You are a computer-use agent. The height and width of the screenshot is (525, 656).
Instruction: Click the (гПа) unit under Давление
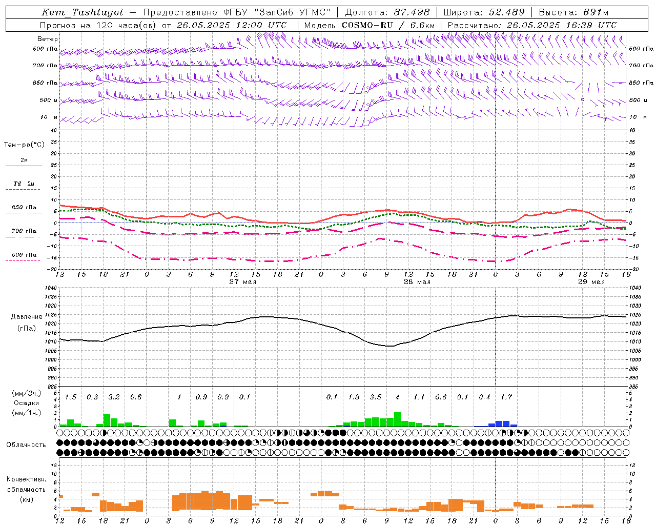click(27, 328)
